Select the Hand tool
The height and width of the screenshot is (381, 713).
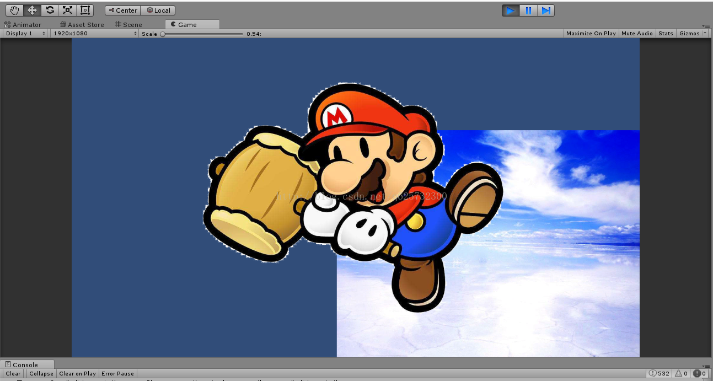pos(14,10)
